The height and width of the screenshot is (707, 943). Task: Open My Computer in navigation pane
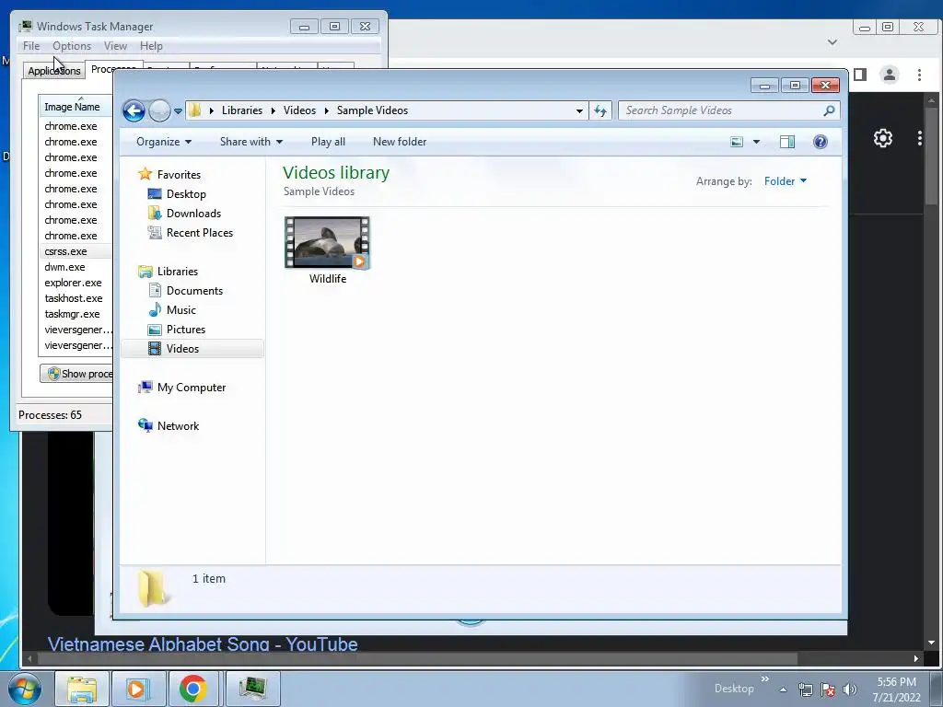[x=192, y=388]
